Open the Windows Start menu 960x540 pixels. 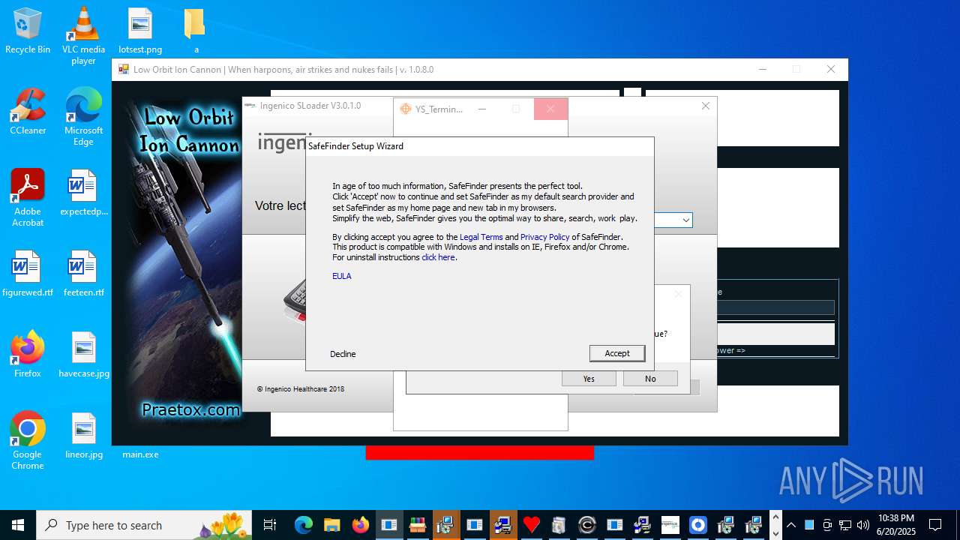18,525
